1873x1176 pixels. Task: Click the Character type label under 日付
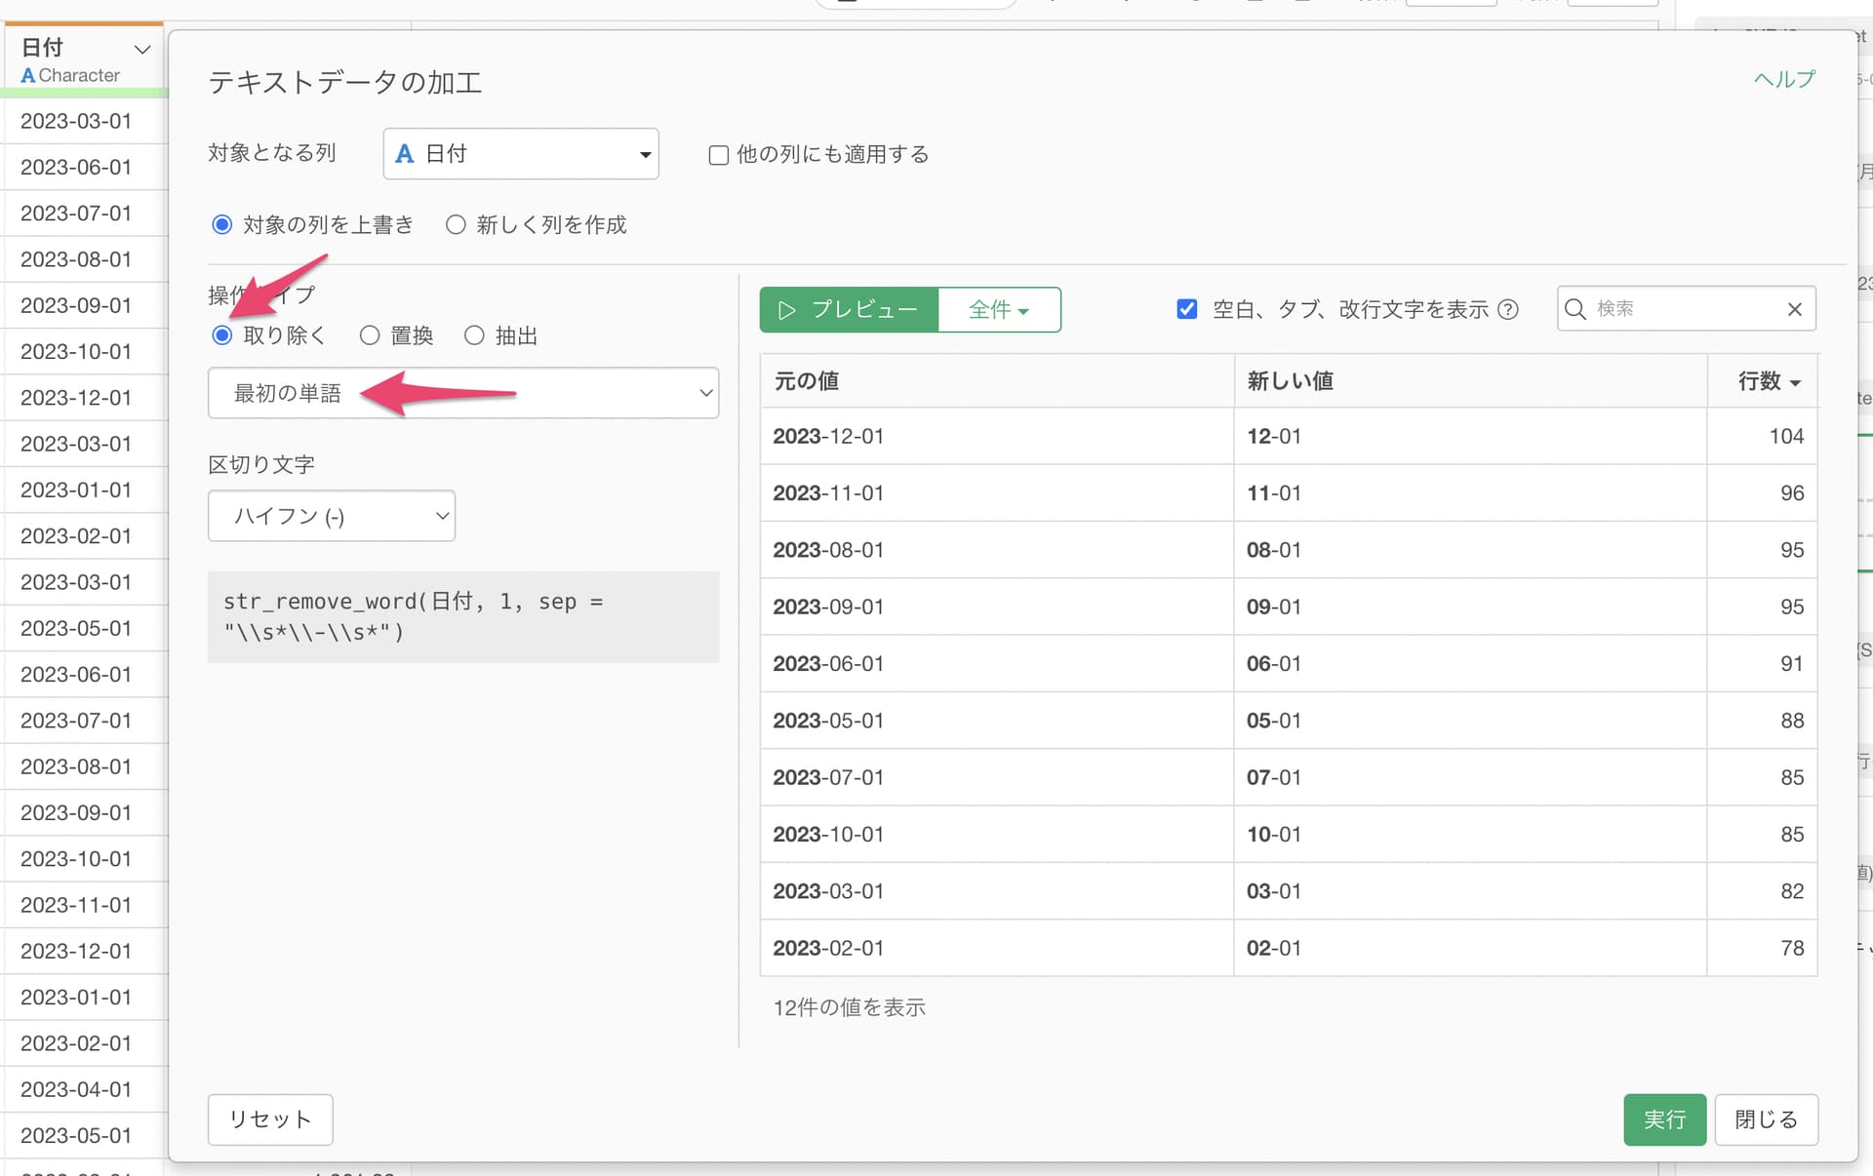coord(79,75)
